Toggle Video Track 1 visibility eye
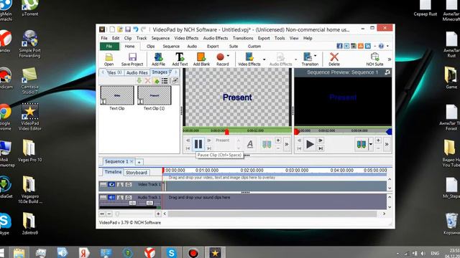460x258 pixels. pos(111,185)
